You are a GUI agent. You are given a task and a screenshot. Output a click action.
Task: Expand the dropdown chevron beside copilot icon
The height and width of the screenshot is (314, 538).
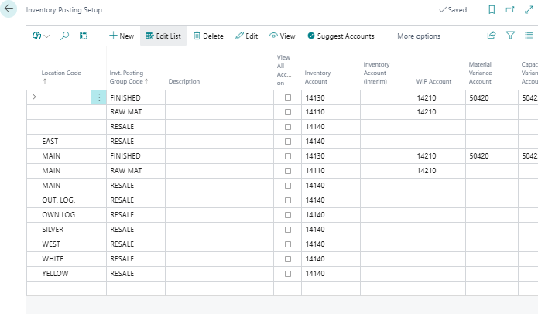[47, 36]
